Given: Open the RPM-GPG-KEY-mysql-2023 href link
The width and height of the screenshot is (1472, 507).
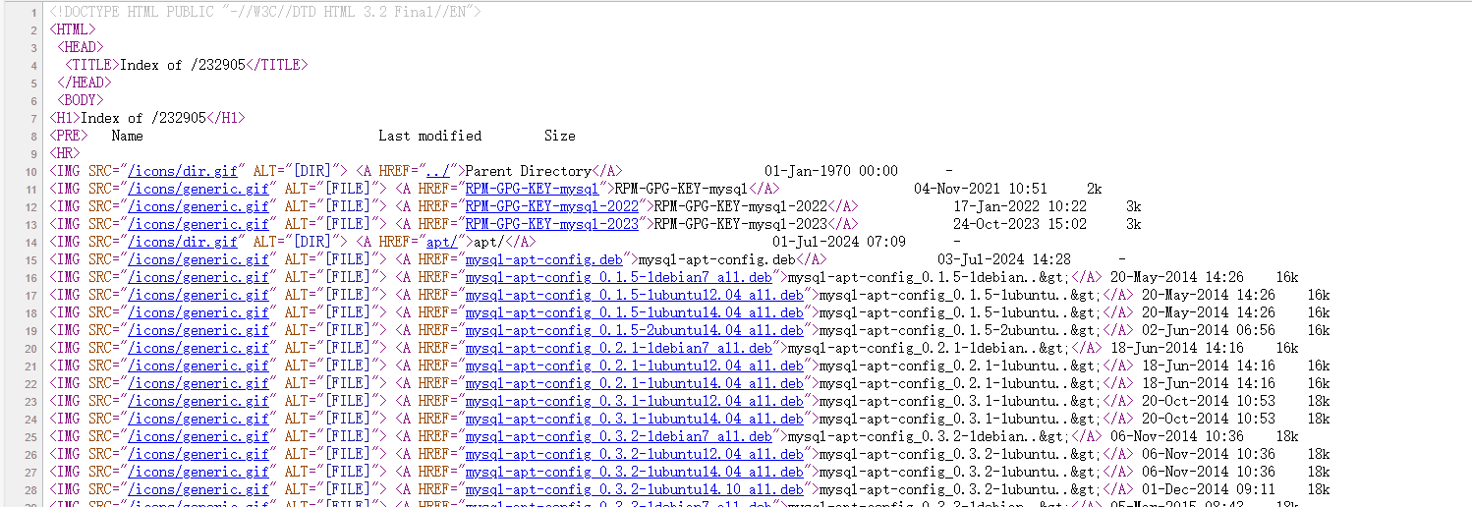Looking at the screenshot, I should click(x=551, y=224).
